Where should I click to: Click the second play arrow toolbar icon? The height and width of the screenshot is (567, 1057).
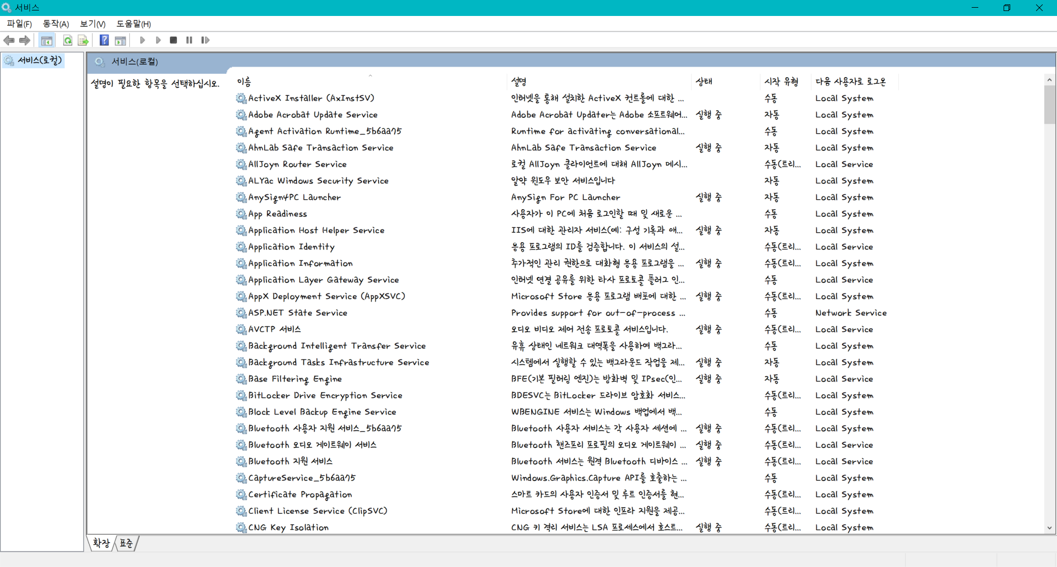[x=158, y=40]
